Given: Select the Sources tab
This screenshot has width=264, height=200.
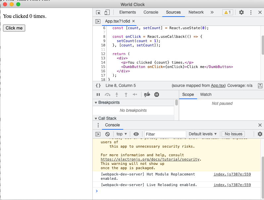Looking at the screenshot, I should [x=173, y=12].
